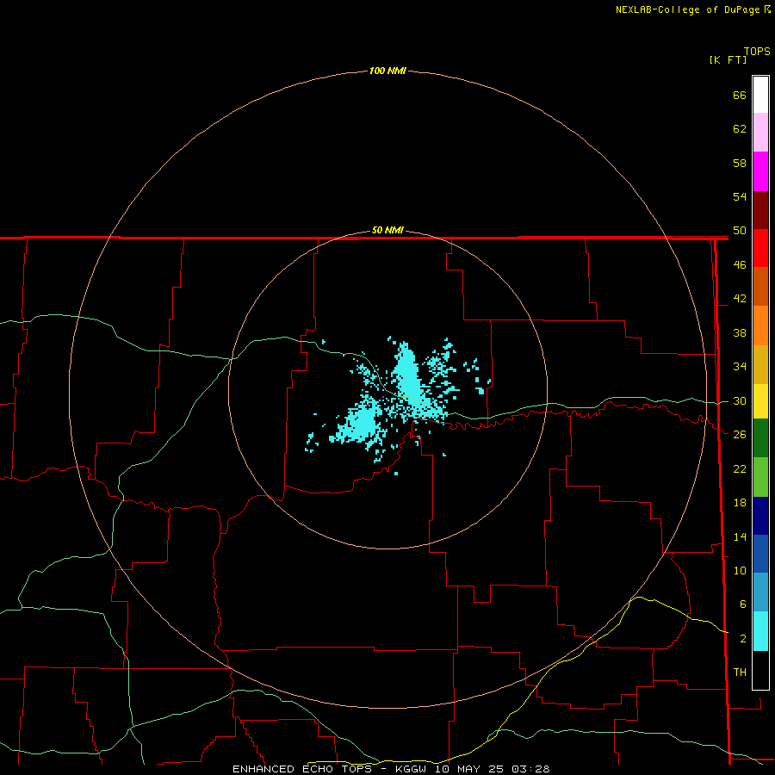
Task: Click the light blue legend swatch
Action: tap(760, 592)
